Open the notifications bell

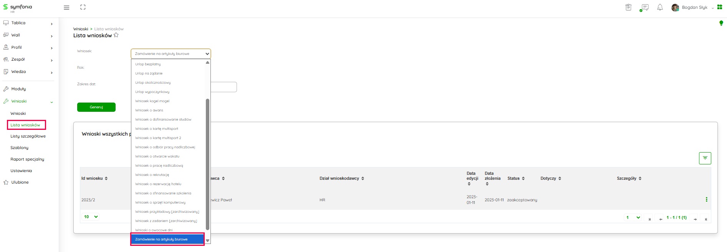pyautogui.click(x=660, y=7)
